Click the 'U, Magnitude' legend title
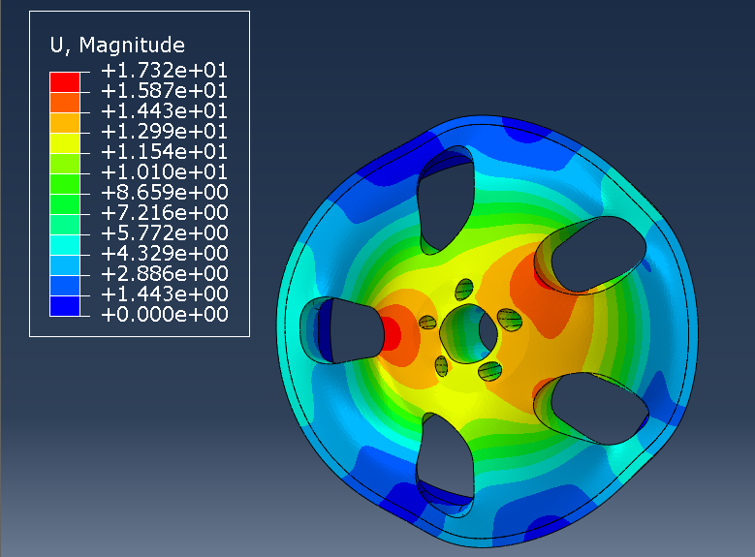 point(117,45)
